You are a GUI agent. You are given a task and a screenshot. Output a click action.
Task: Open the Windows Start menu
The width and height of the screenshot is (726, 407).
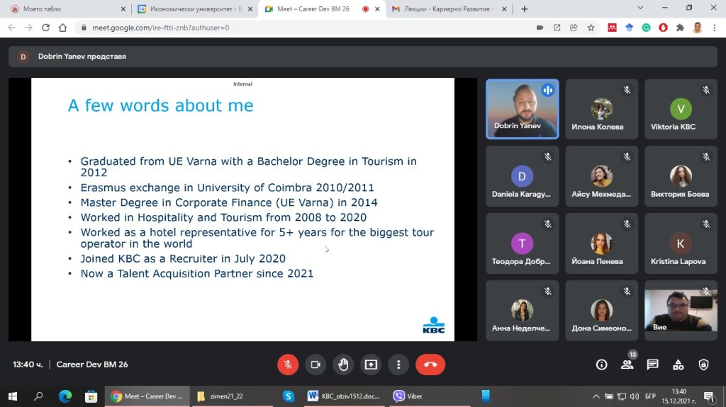point(13,396)
